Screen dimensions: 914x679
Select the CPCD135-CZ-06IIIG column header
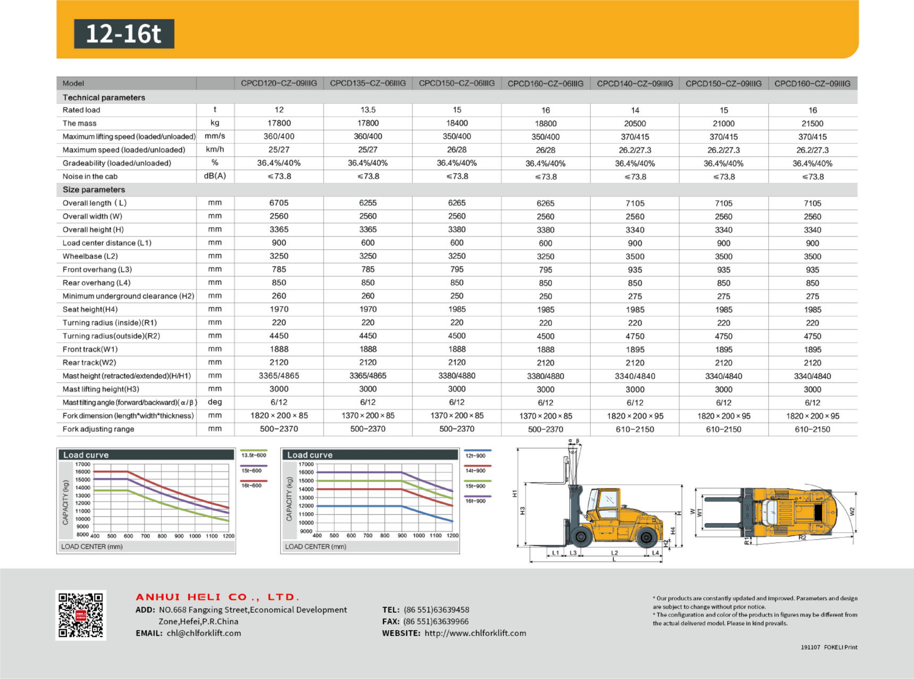tap(368, 83)
